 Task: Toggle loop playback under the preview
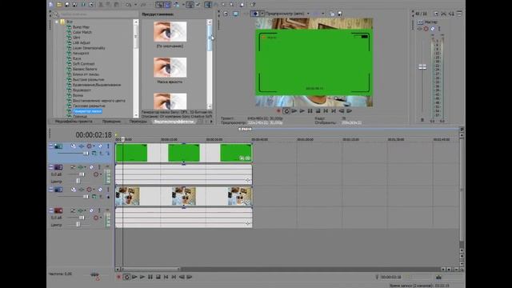[x=286, y=111]
